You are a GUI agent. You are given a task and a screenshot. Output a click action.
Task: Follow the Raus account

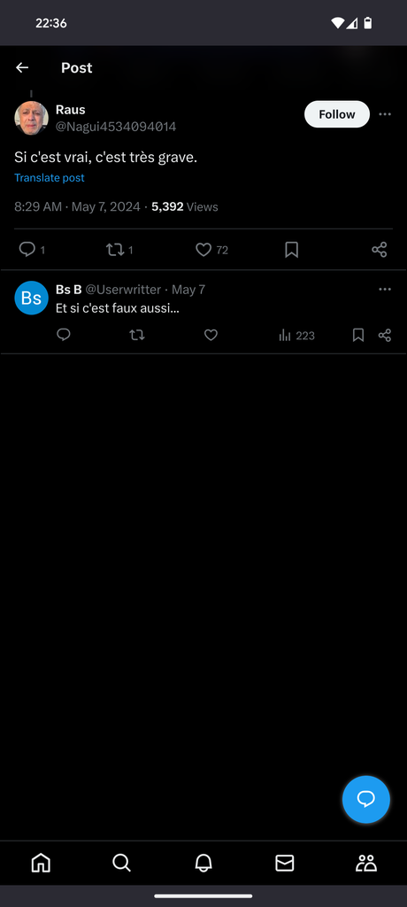(x=337, y=114)
